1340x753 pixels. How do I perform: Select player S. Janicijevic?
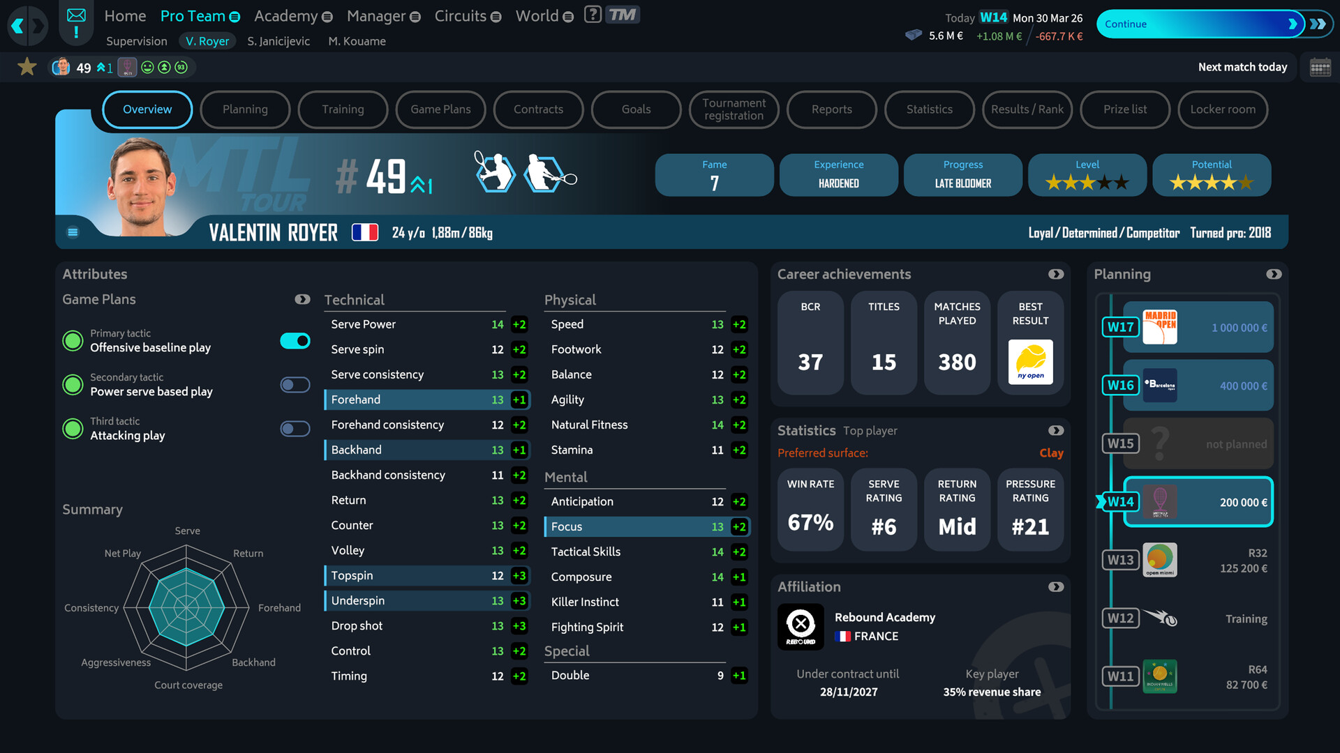278,41
